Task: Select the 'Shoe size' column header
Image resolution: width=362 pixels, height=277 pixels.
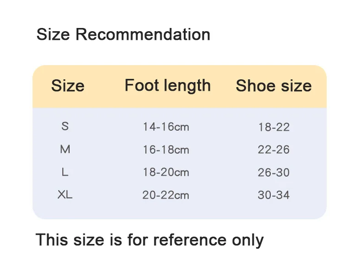Action: pos(274,86)
